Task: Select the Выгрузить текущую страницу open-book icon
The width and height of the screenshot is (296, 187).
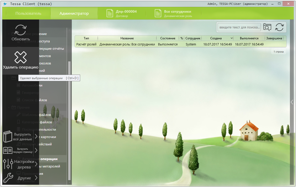Action: coord(8,150)
